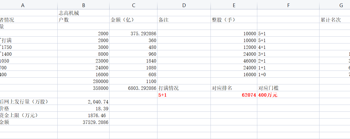The width and height of the screenshot is (350, 139).
Task: Select the 3+1 cell
Action: click(288, 54)
